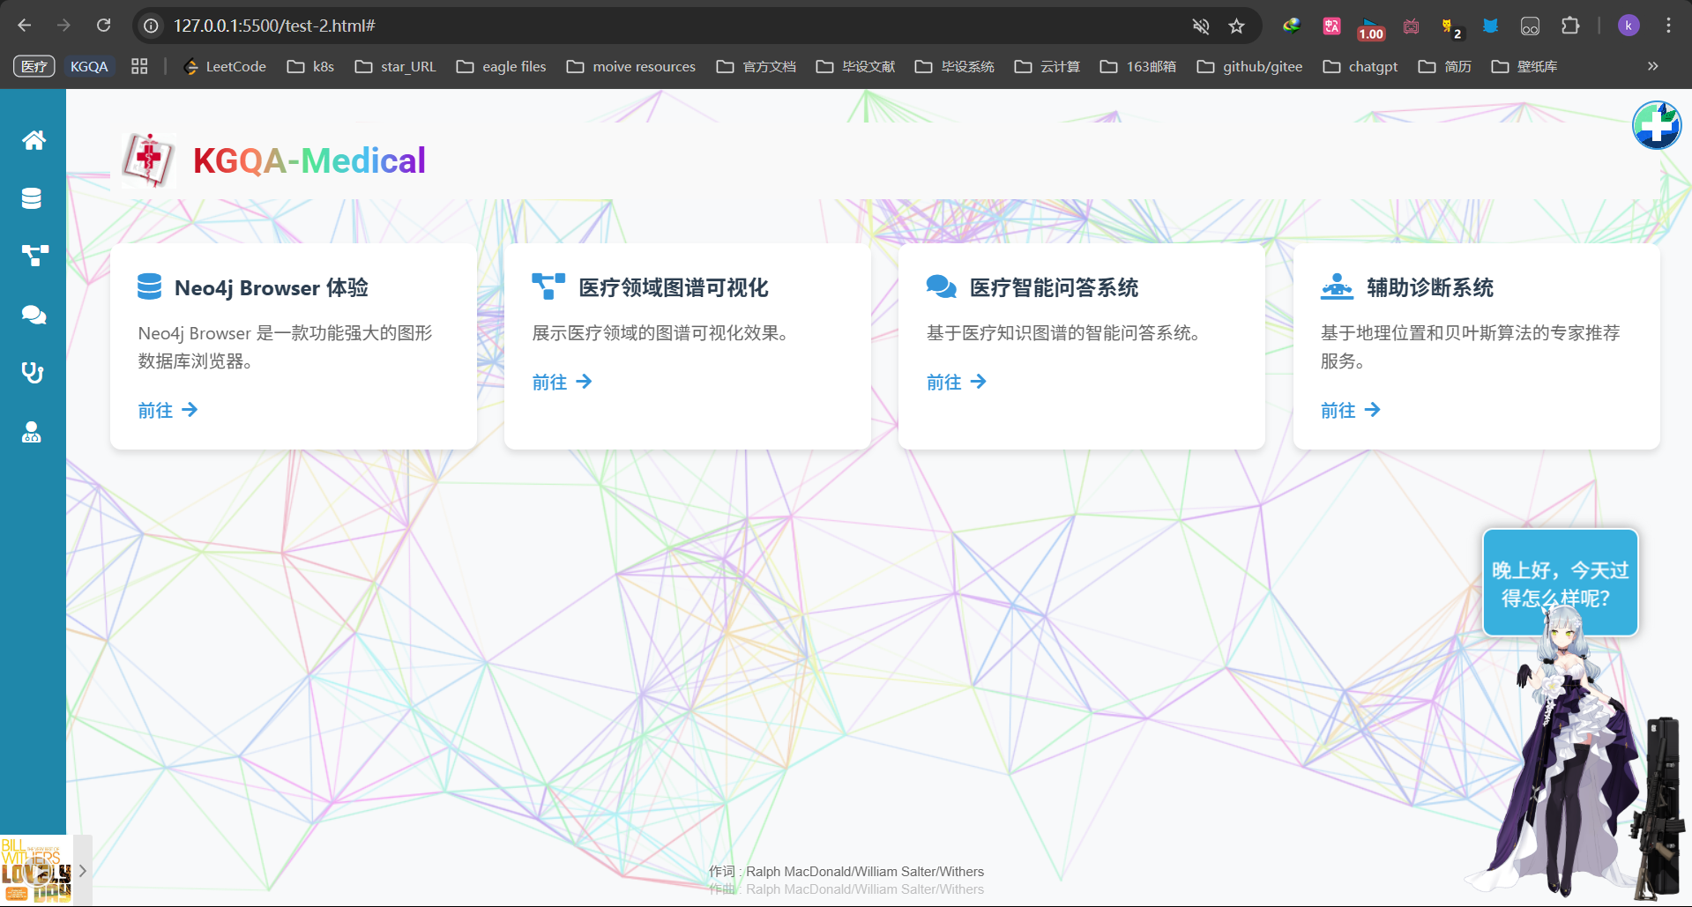Click the Bill Withers album cover thumbnail
Viewport: 1692px width, 907px height.
pyautogui.click(x=35, y=871)
